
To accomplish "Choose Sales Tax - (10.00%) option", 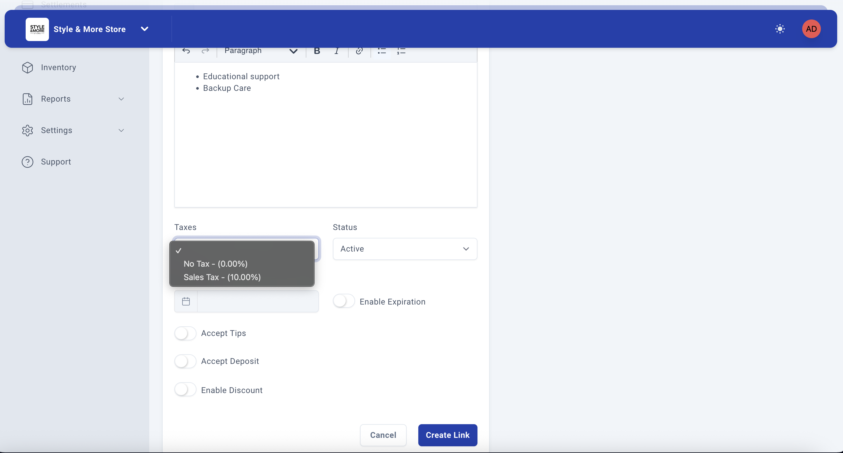I will tap(222, 277).
